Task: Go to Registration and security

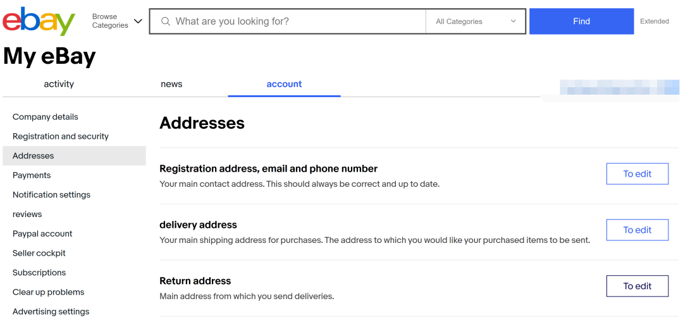Action: click(x=61, y=136)
